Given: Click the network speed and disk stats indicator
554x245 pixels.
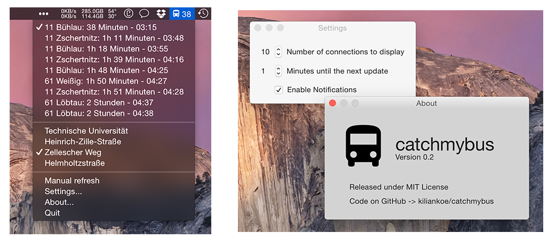Looking at the screenshot, I should point(88,14).
